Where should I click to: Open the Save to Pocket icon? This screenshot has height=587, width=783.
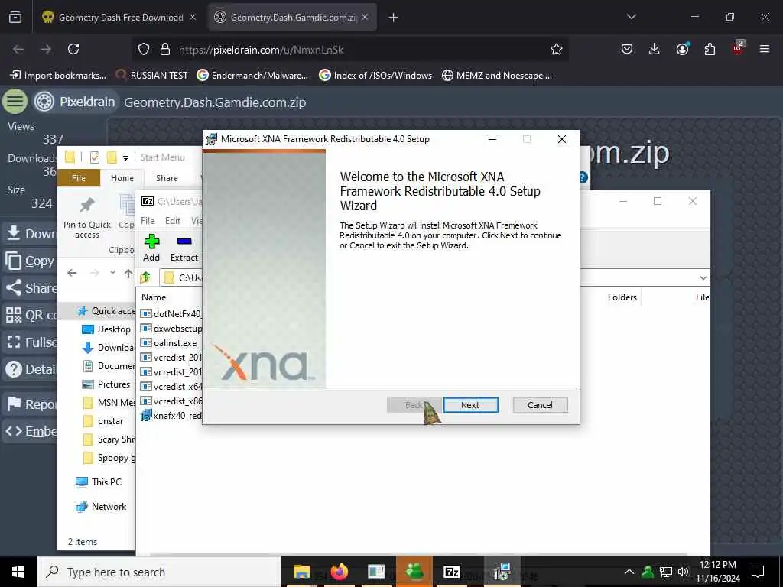click(627, 49)
